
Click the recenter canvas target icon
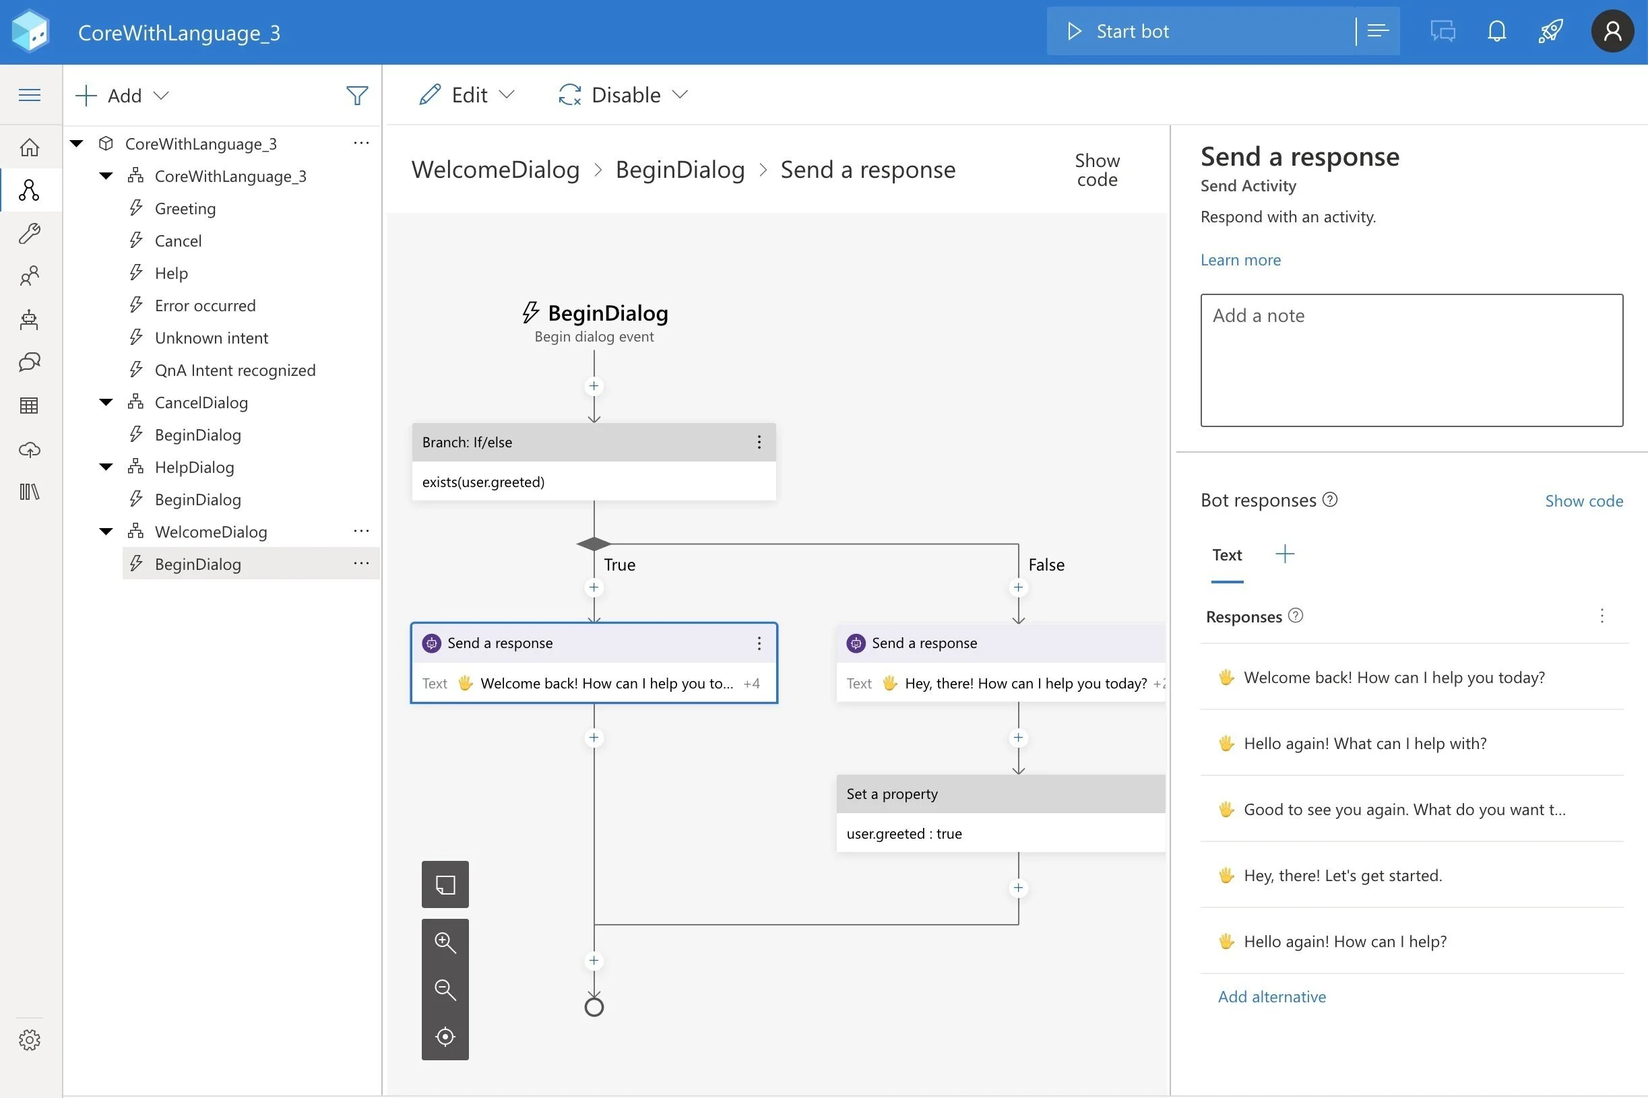pyautogui.click(x=445, y=1037)
